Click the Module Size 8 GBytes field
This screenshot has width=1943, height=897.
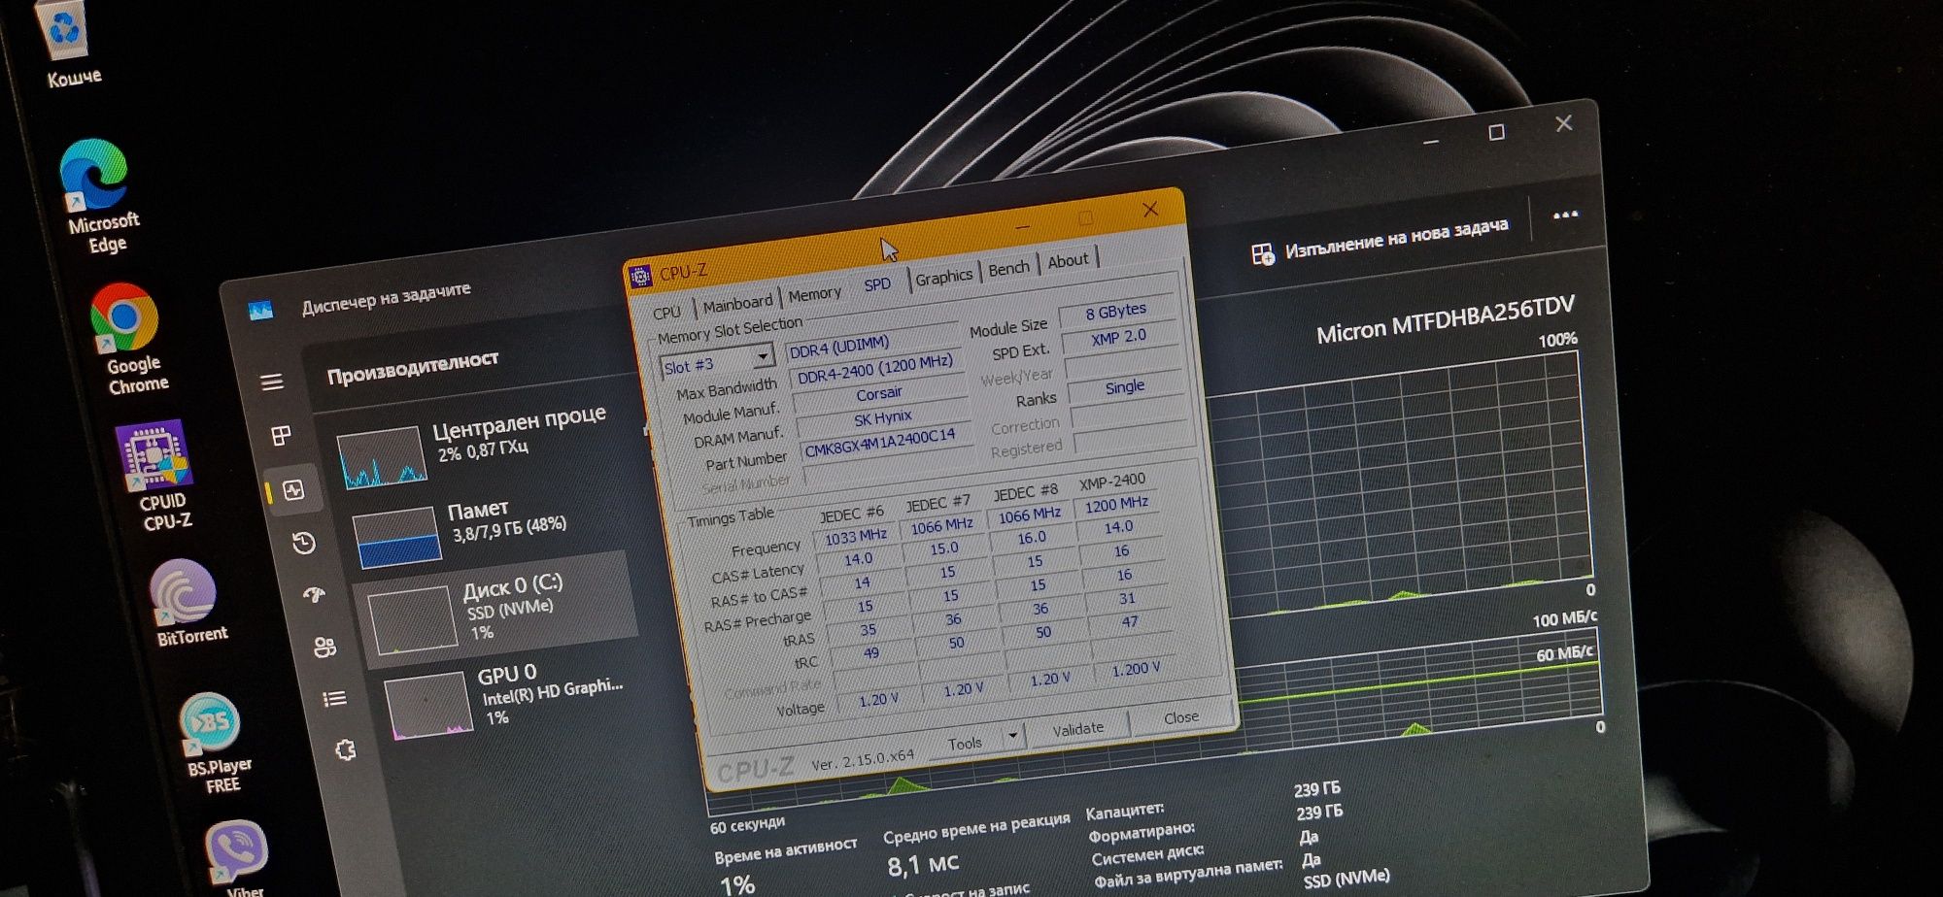pyautogui.click(x=1116, y=312)
